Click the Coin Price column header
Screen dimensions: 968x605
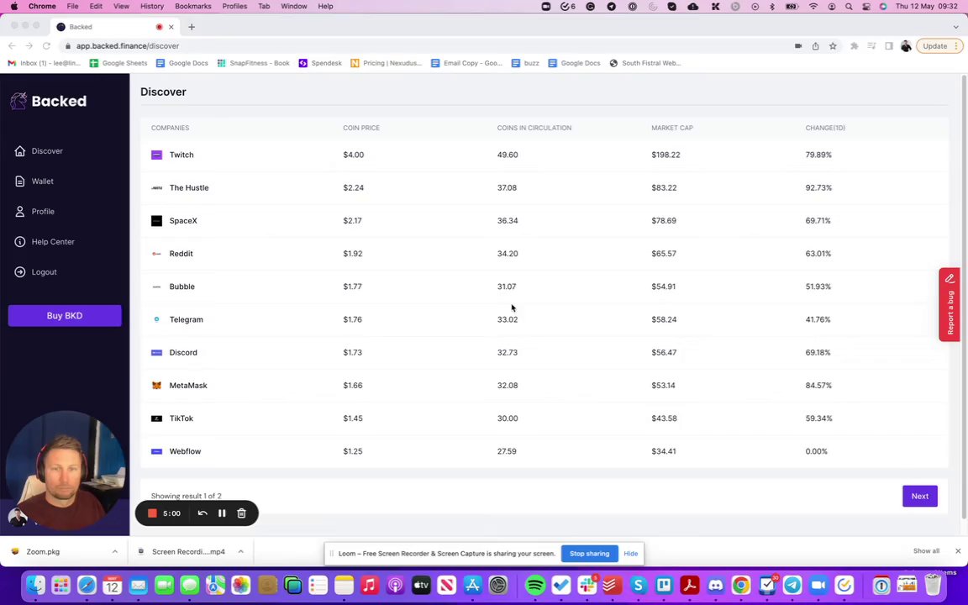(x=361, y=128)
